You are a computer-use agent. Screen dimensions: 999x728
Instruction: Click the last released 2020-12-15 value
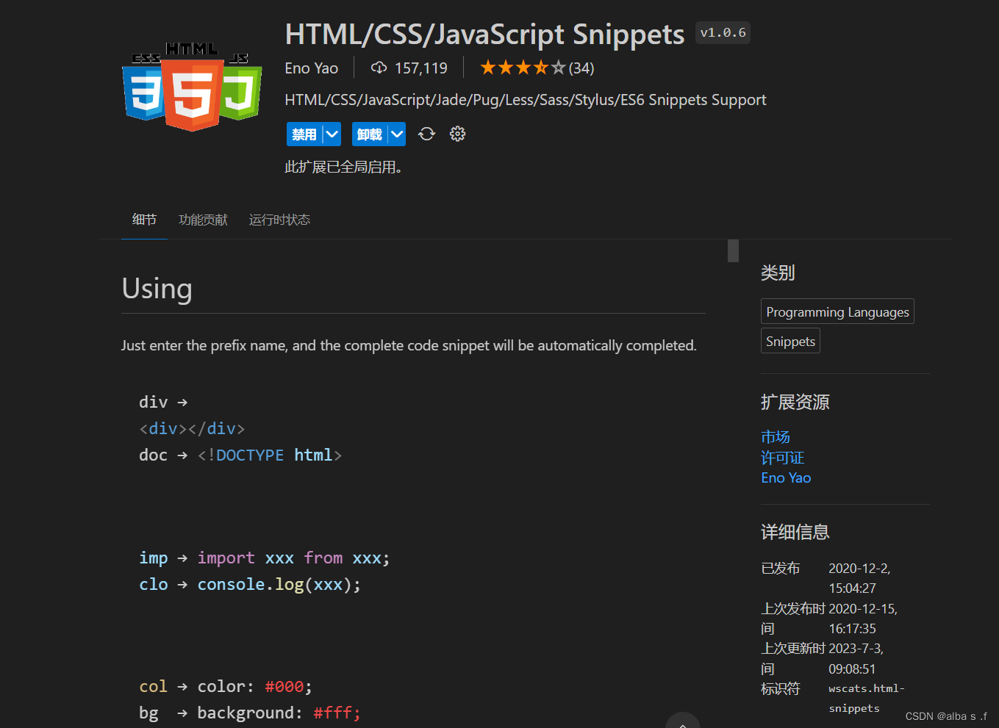(x=863, y=619)
